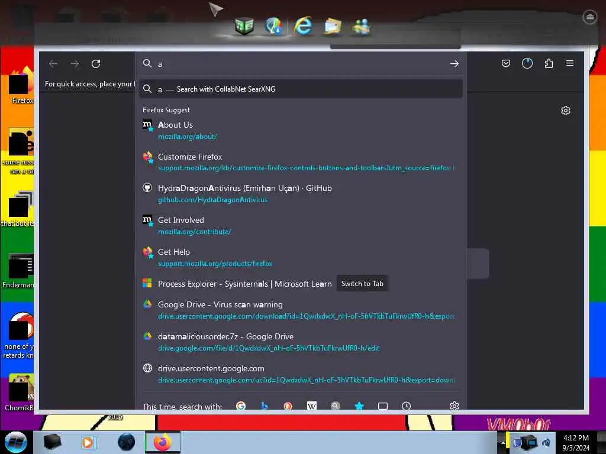Open the globe download dock icon
This screenshot has height=454, width=606.
[274, 26]
